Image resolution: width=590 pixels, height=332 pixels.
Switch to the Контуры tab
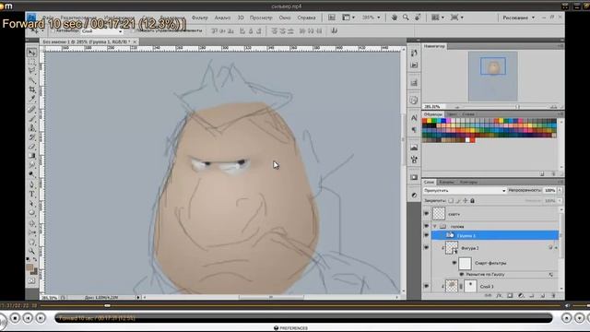coord(469,183)
